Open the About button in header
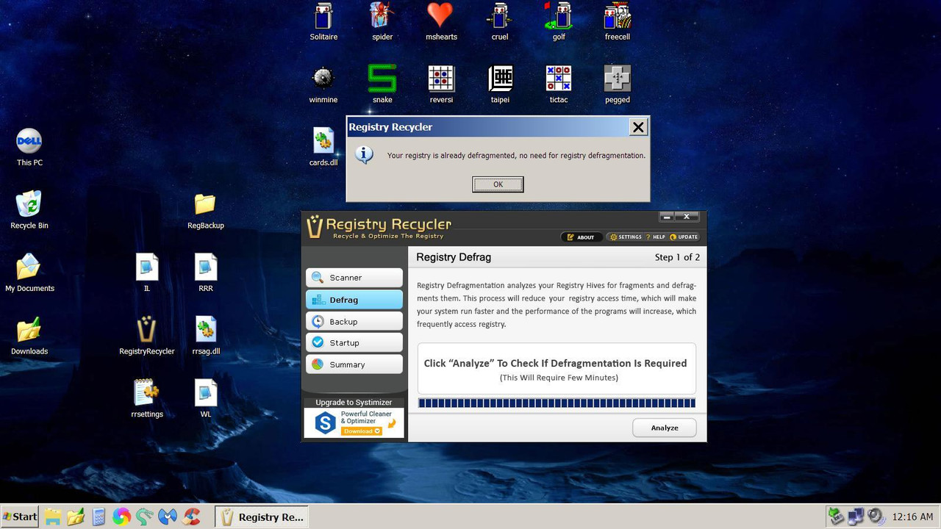Image resolution: width=941 pixels, height=529 pixels. [x=582, y=237]
